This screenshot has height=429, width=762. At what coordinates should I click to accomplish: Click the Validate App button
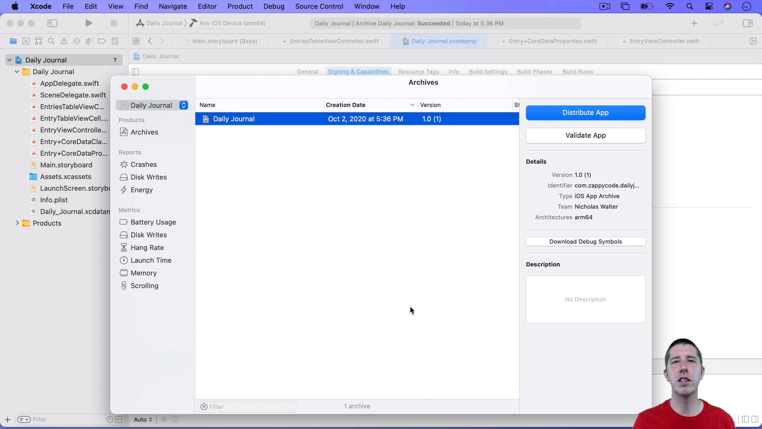click(585, 135)
